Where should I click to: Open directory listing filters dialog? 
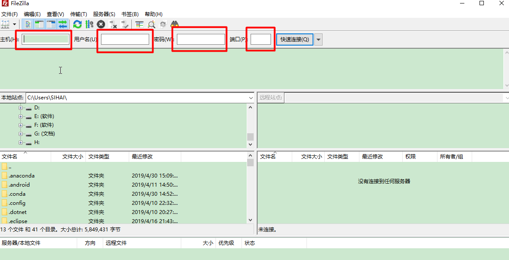(140, 24)
